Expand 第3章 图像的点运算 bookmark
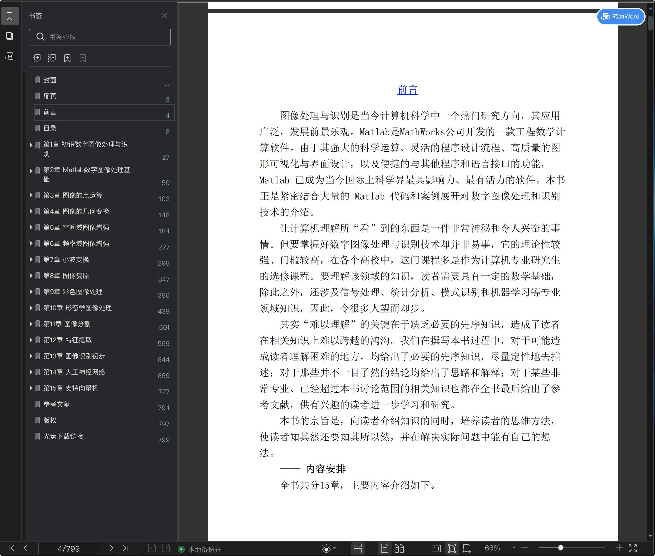The height and width of the screenshot is (556, 655). point(31,195)
